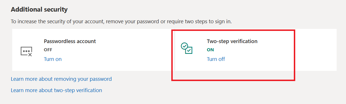The height and width of the screenshot is (104, 346).
Task: Click the three dots inside the password icon
Action: (26, 51)
